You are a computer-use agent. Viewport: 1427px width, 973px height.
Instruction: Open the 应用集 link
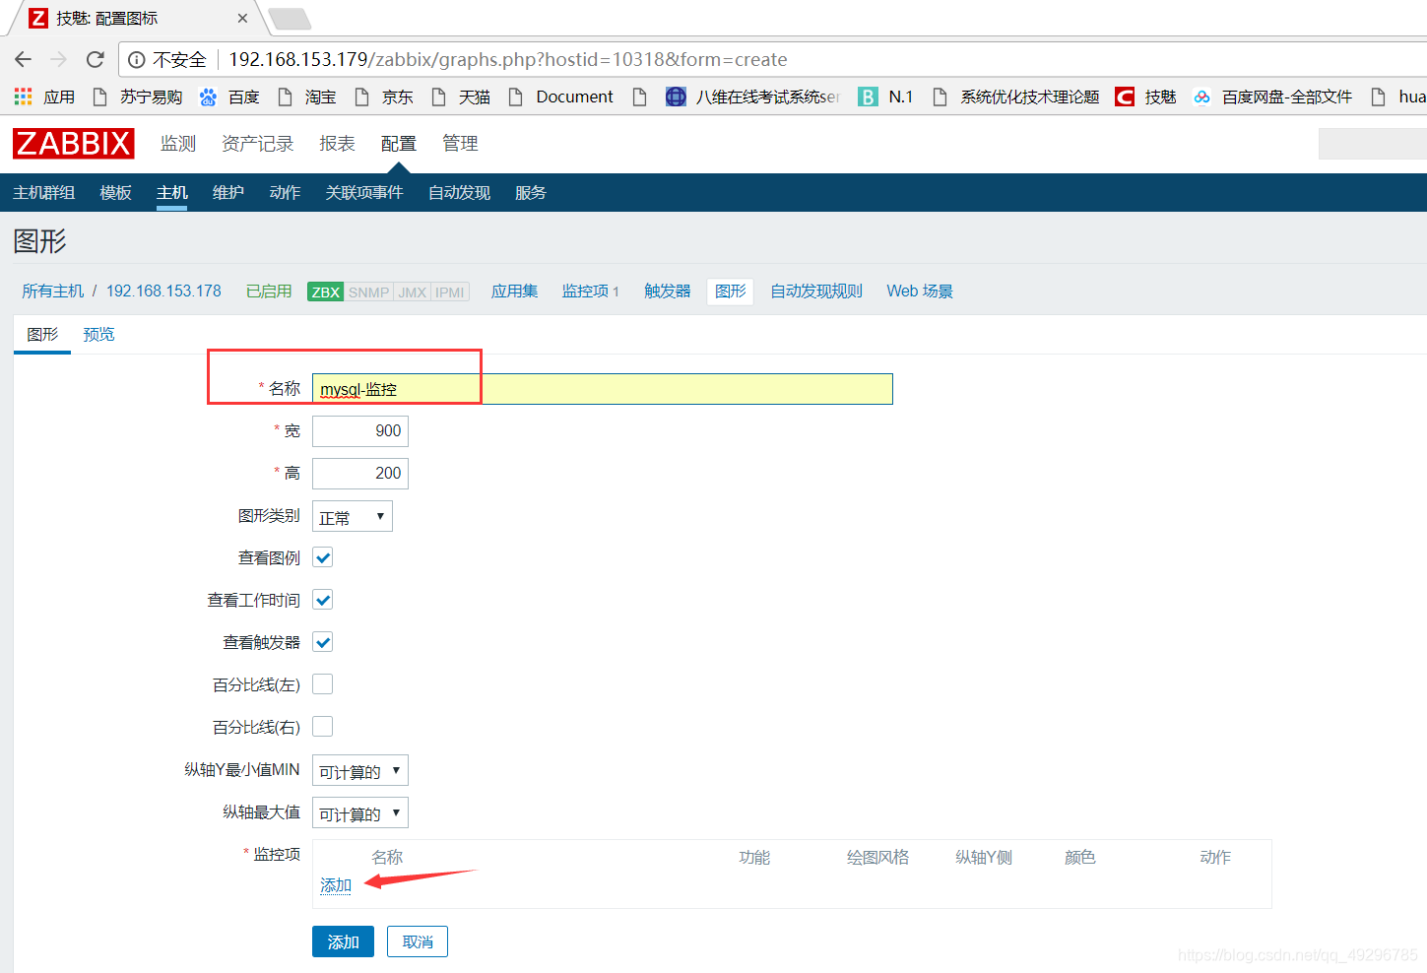click(x=515, y=292)
